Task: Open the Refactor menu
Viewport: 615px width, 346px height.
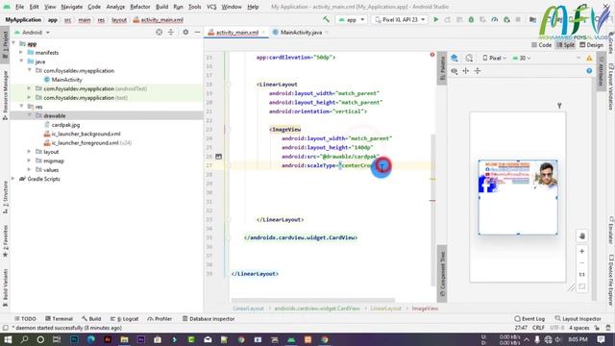Action: pyautogui.click(x=140, y=7)
